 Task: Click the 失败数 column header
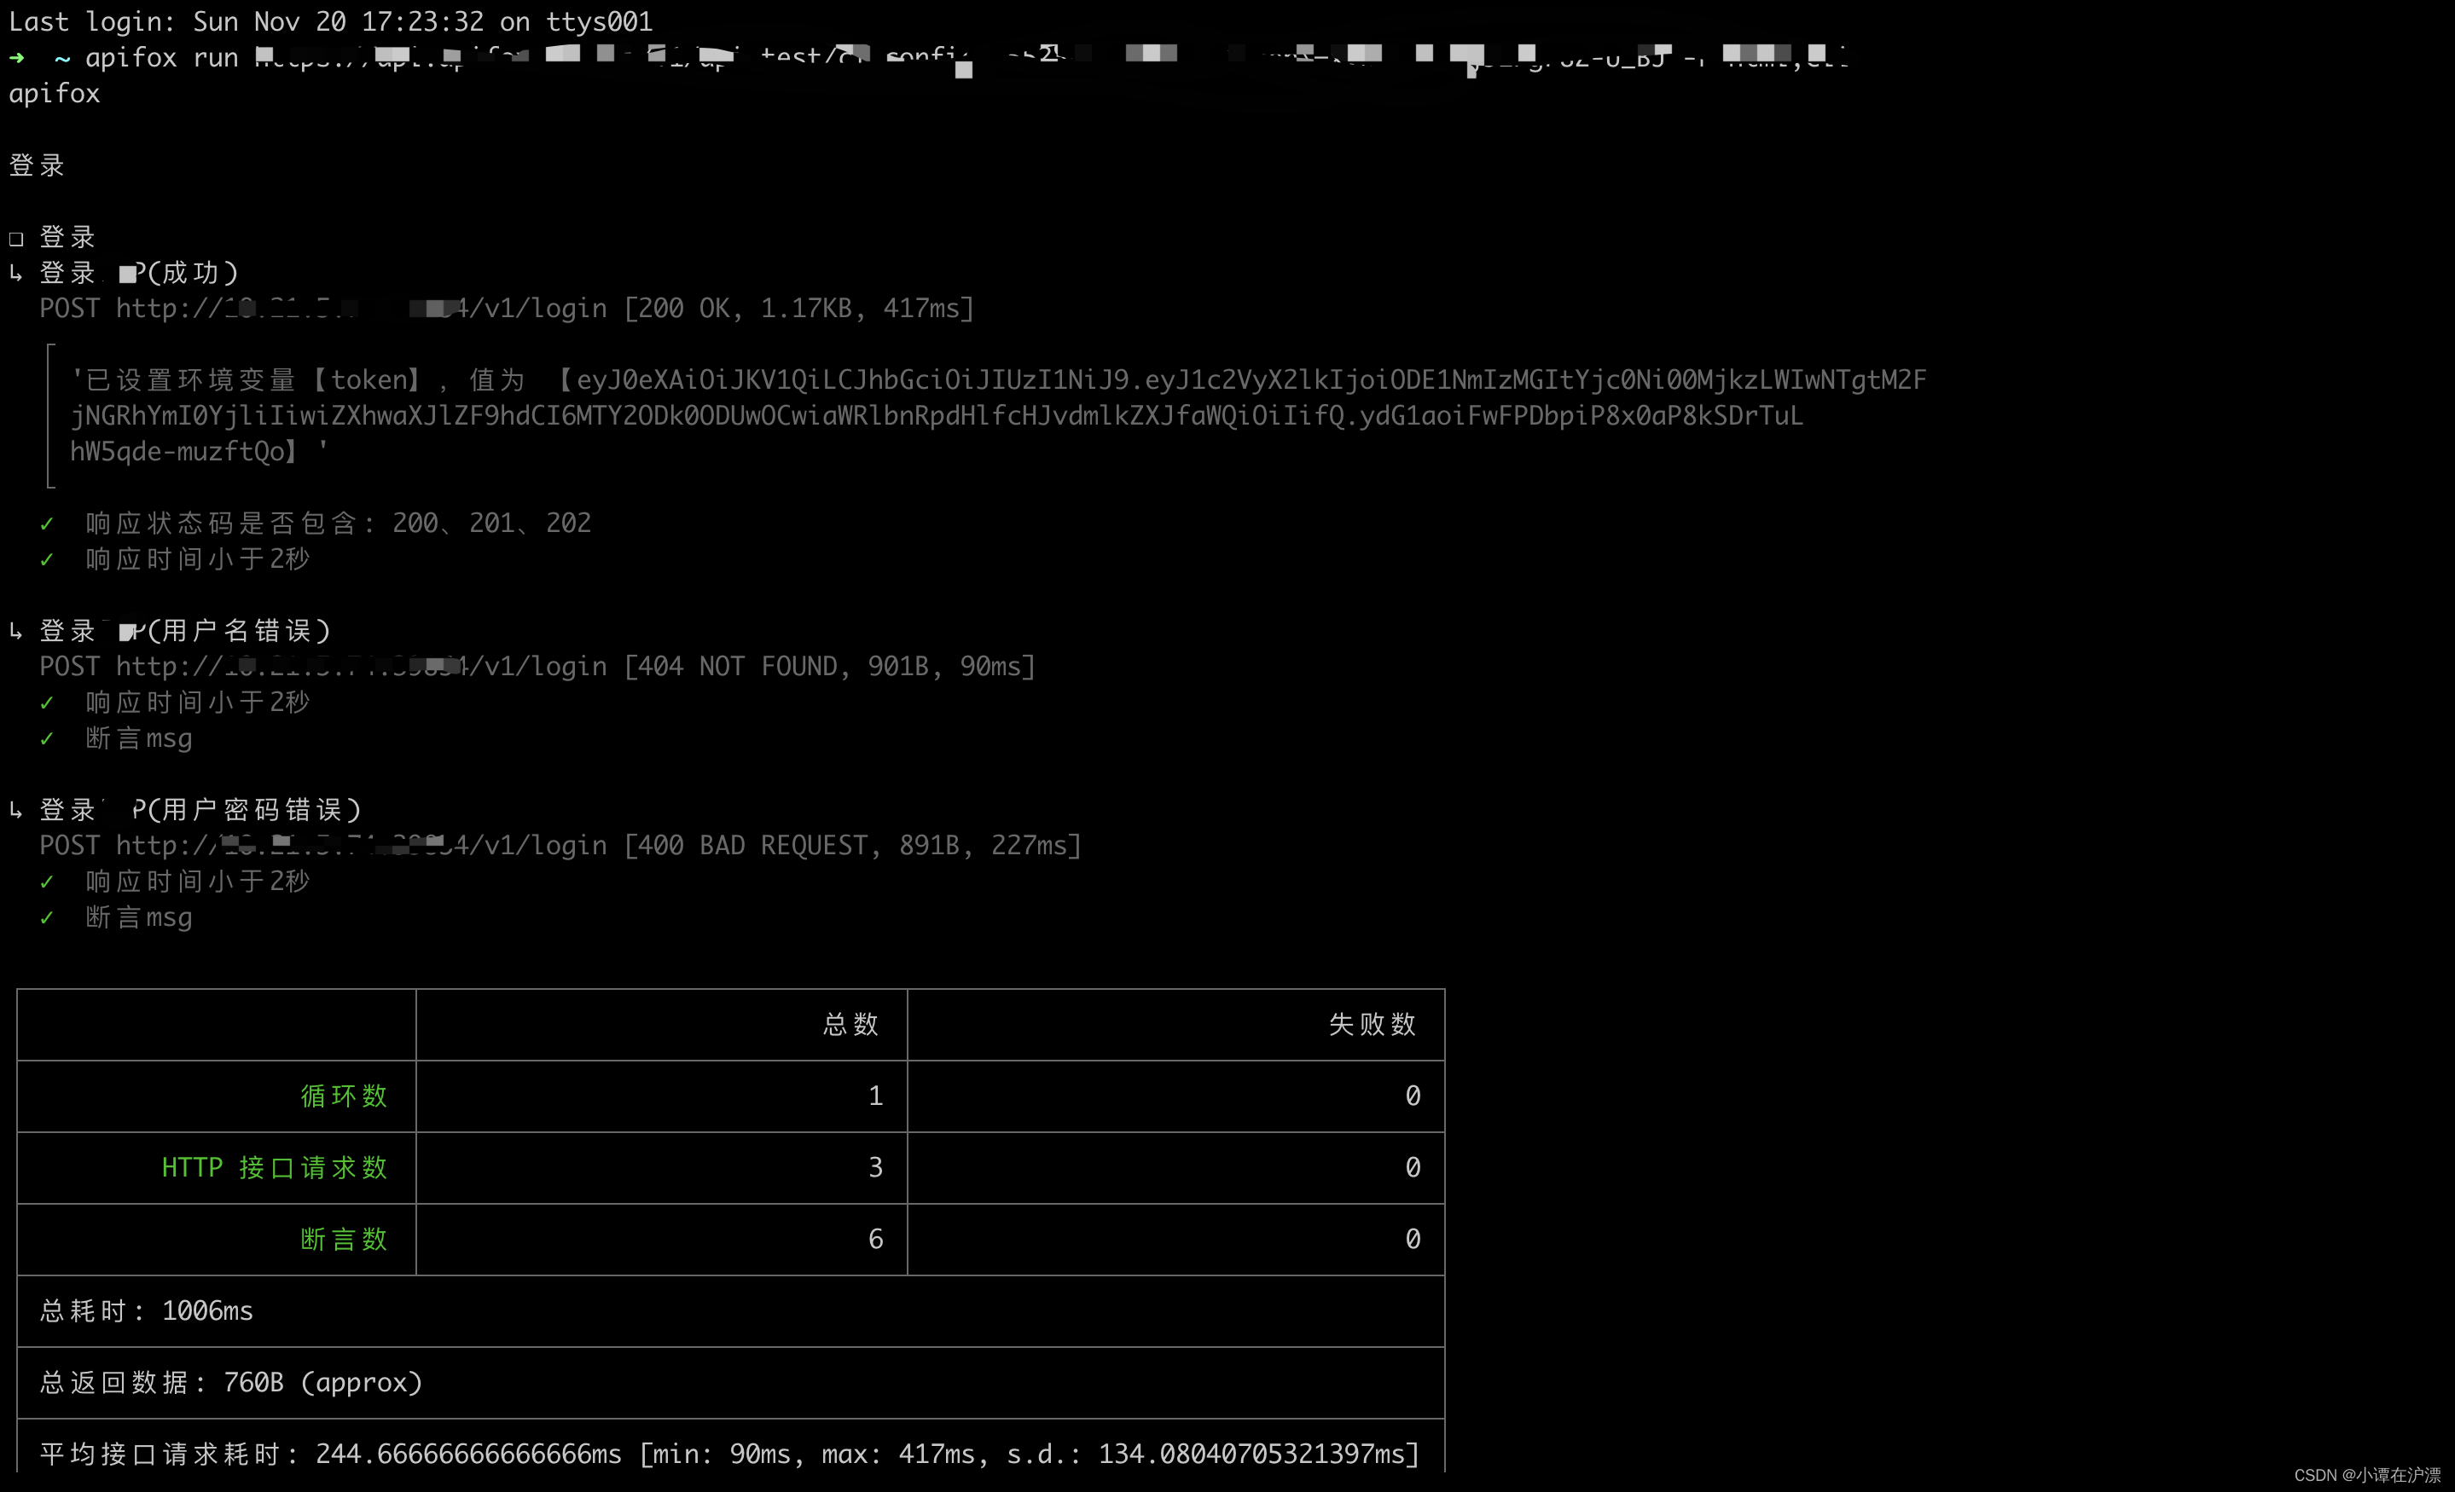tap(1372, 1024)
